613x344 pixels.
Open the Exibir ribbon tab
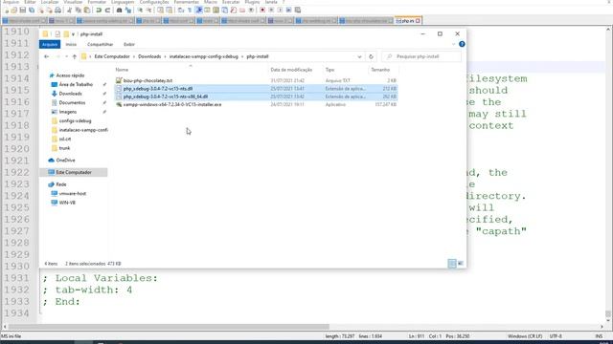[x=129, y=45]
